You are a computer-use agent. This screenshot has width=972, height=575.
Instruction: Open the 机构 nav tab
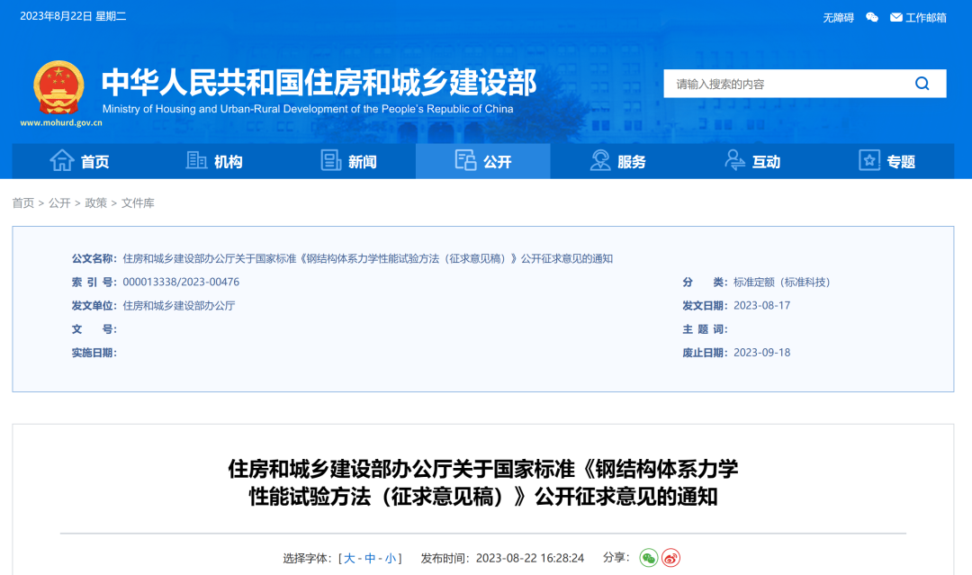[214, 161]
